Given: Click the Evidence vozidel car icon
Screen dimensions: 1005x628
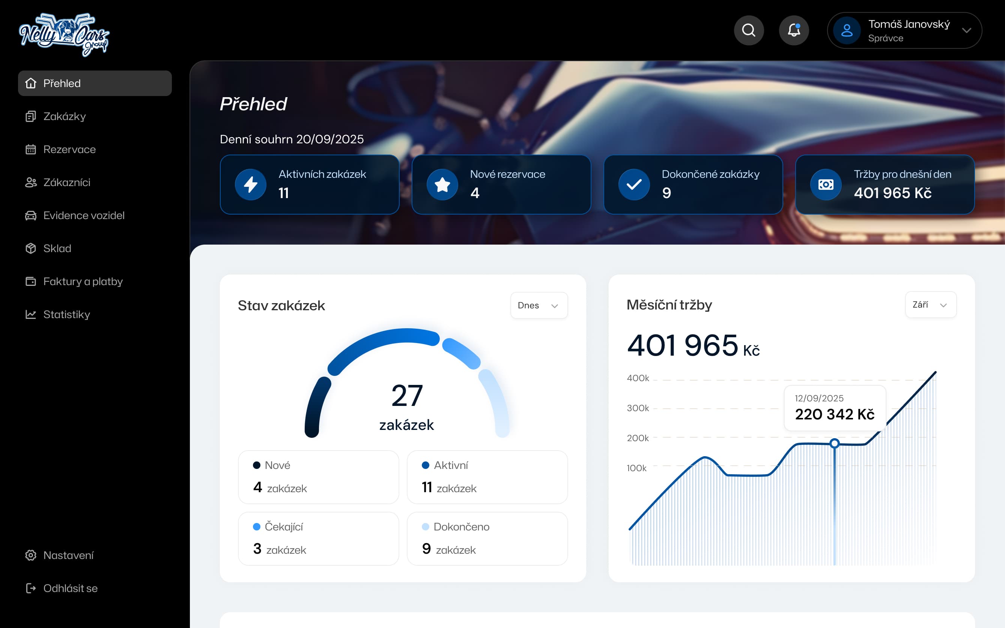Looking at the screenshot, I should click(31, 216).
